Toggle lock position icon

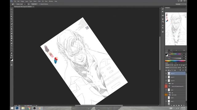coord(173,70)
